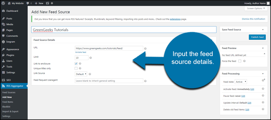Open the Feed Sources submenu
This screenshot has height=120, width=271.
tap(9, 92)
